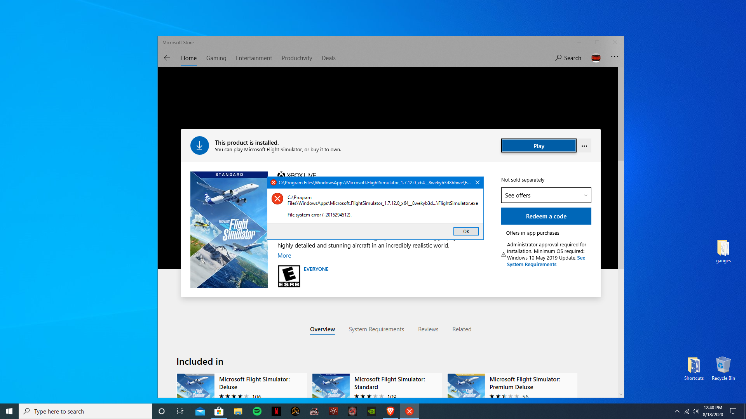Image resolution: width=746 pixels, height=419 pixels.
Task: Open Brave browser from taskbar
Action: point(390,411)
